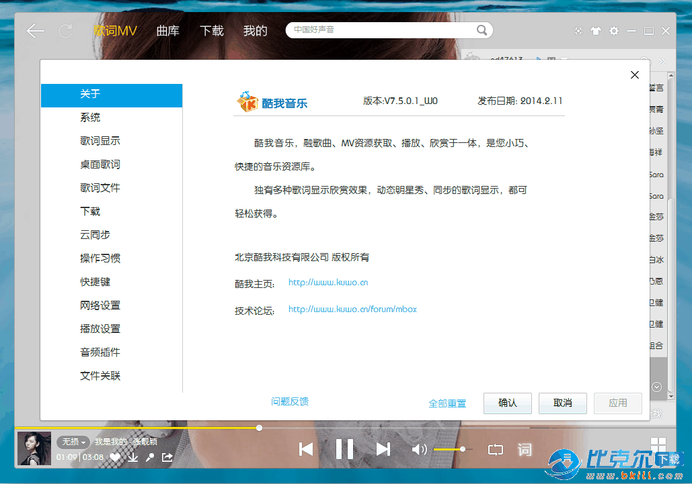Image resolution: width=692 pixels, height=484 pixels.
Task: Click the song progress slider handle
Action: coord(259,428)
